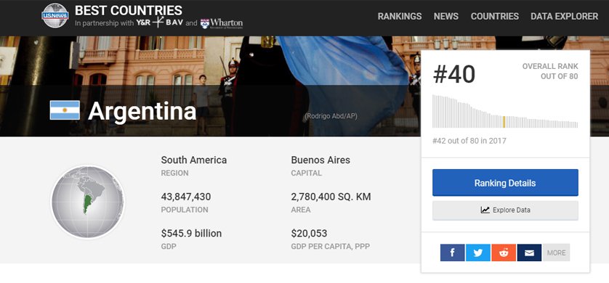The width and height of the screenshot is (609, 283).
Task: Click the Ranking Details button
Action: tap(505, 183)
